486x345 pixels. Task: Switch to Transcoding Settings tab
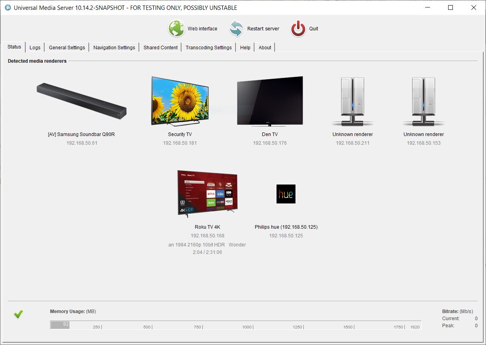point(209,47)
